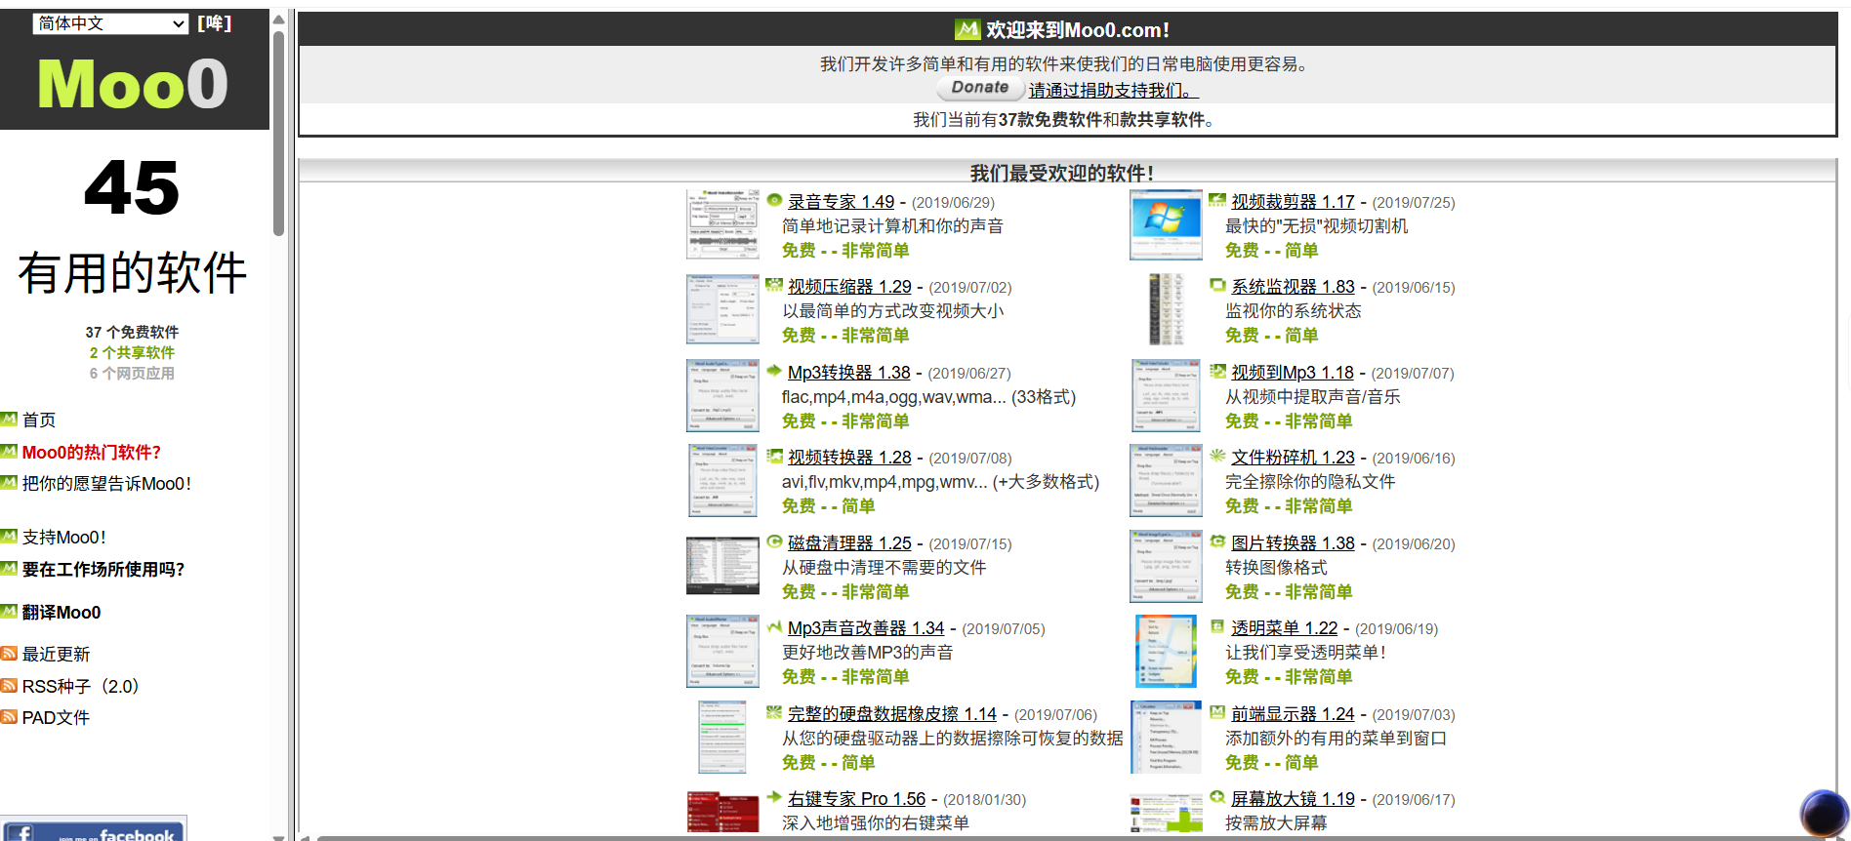
Task: Click the icon beside 磁盘清理器 1.25
Action: 774,541
